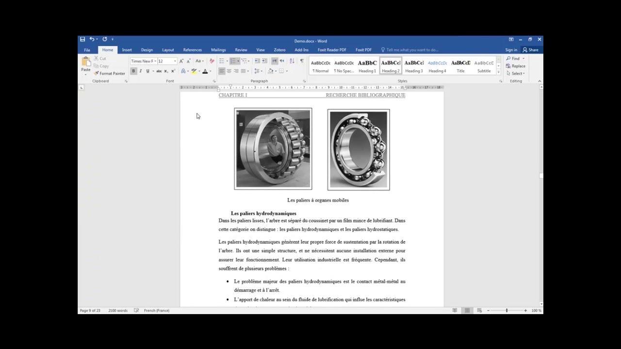The height and width of the screenshot is (349, 621).
Task: Open the File tab
Action: tap(87, 50)
